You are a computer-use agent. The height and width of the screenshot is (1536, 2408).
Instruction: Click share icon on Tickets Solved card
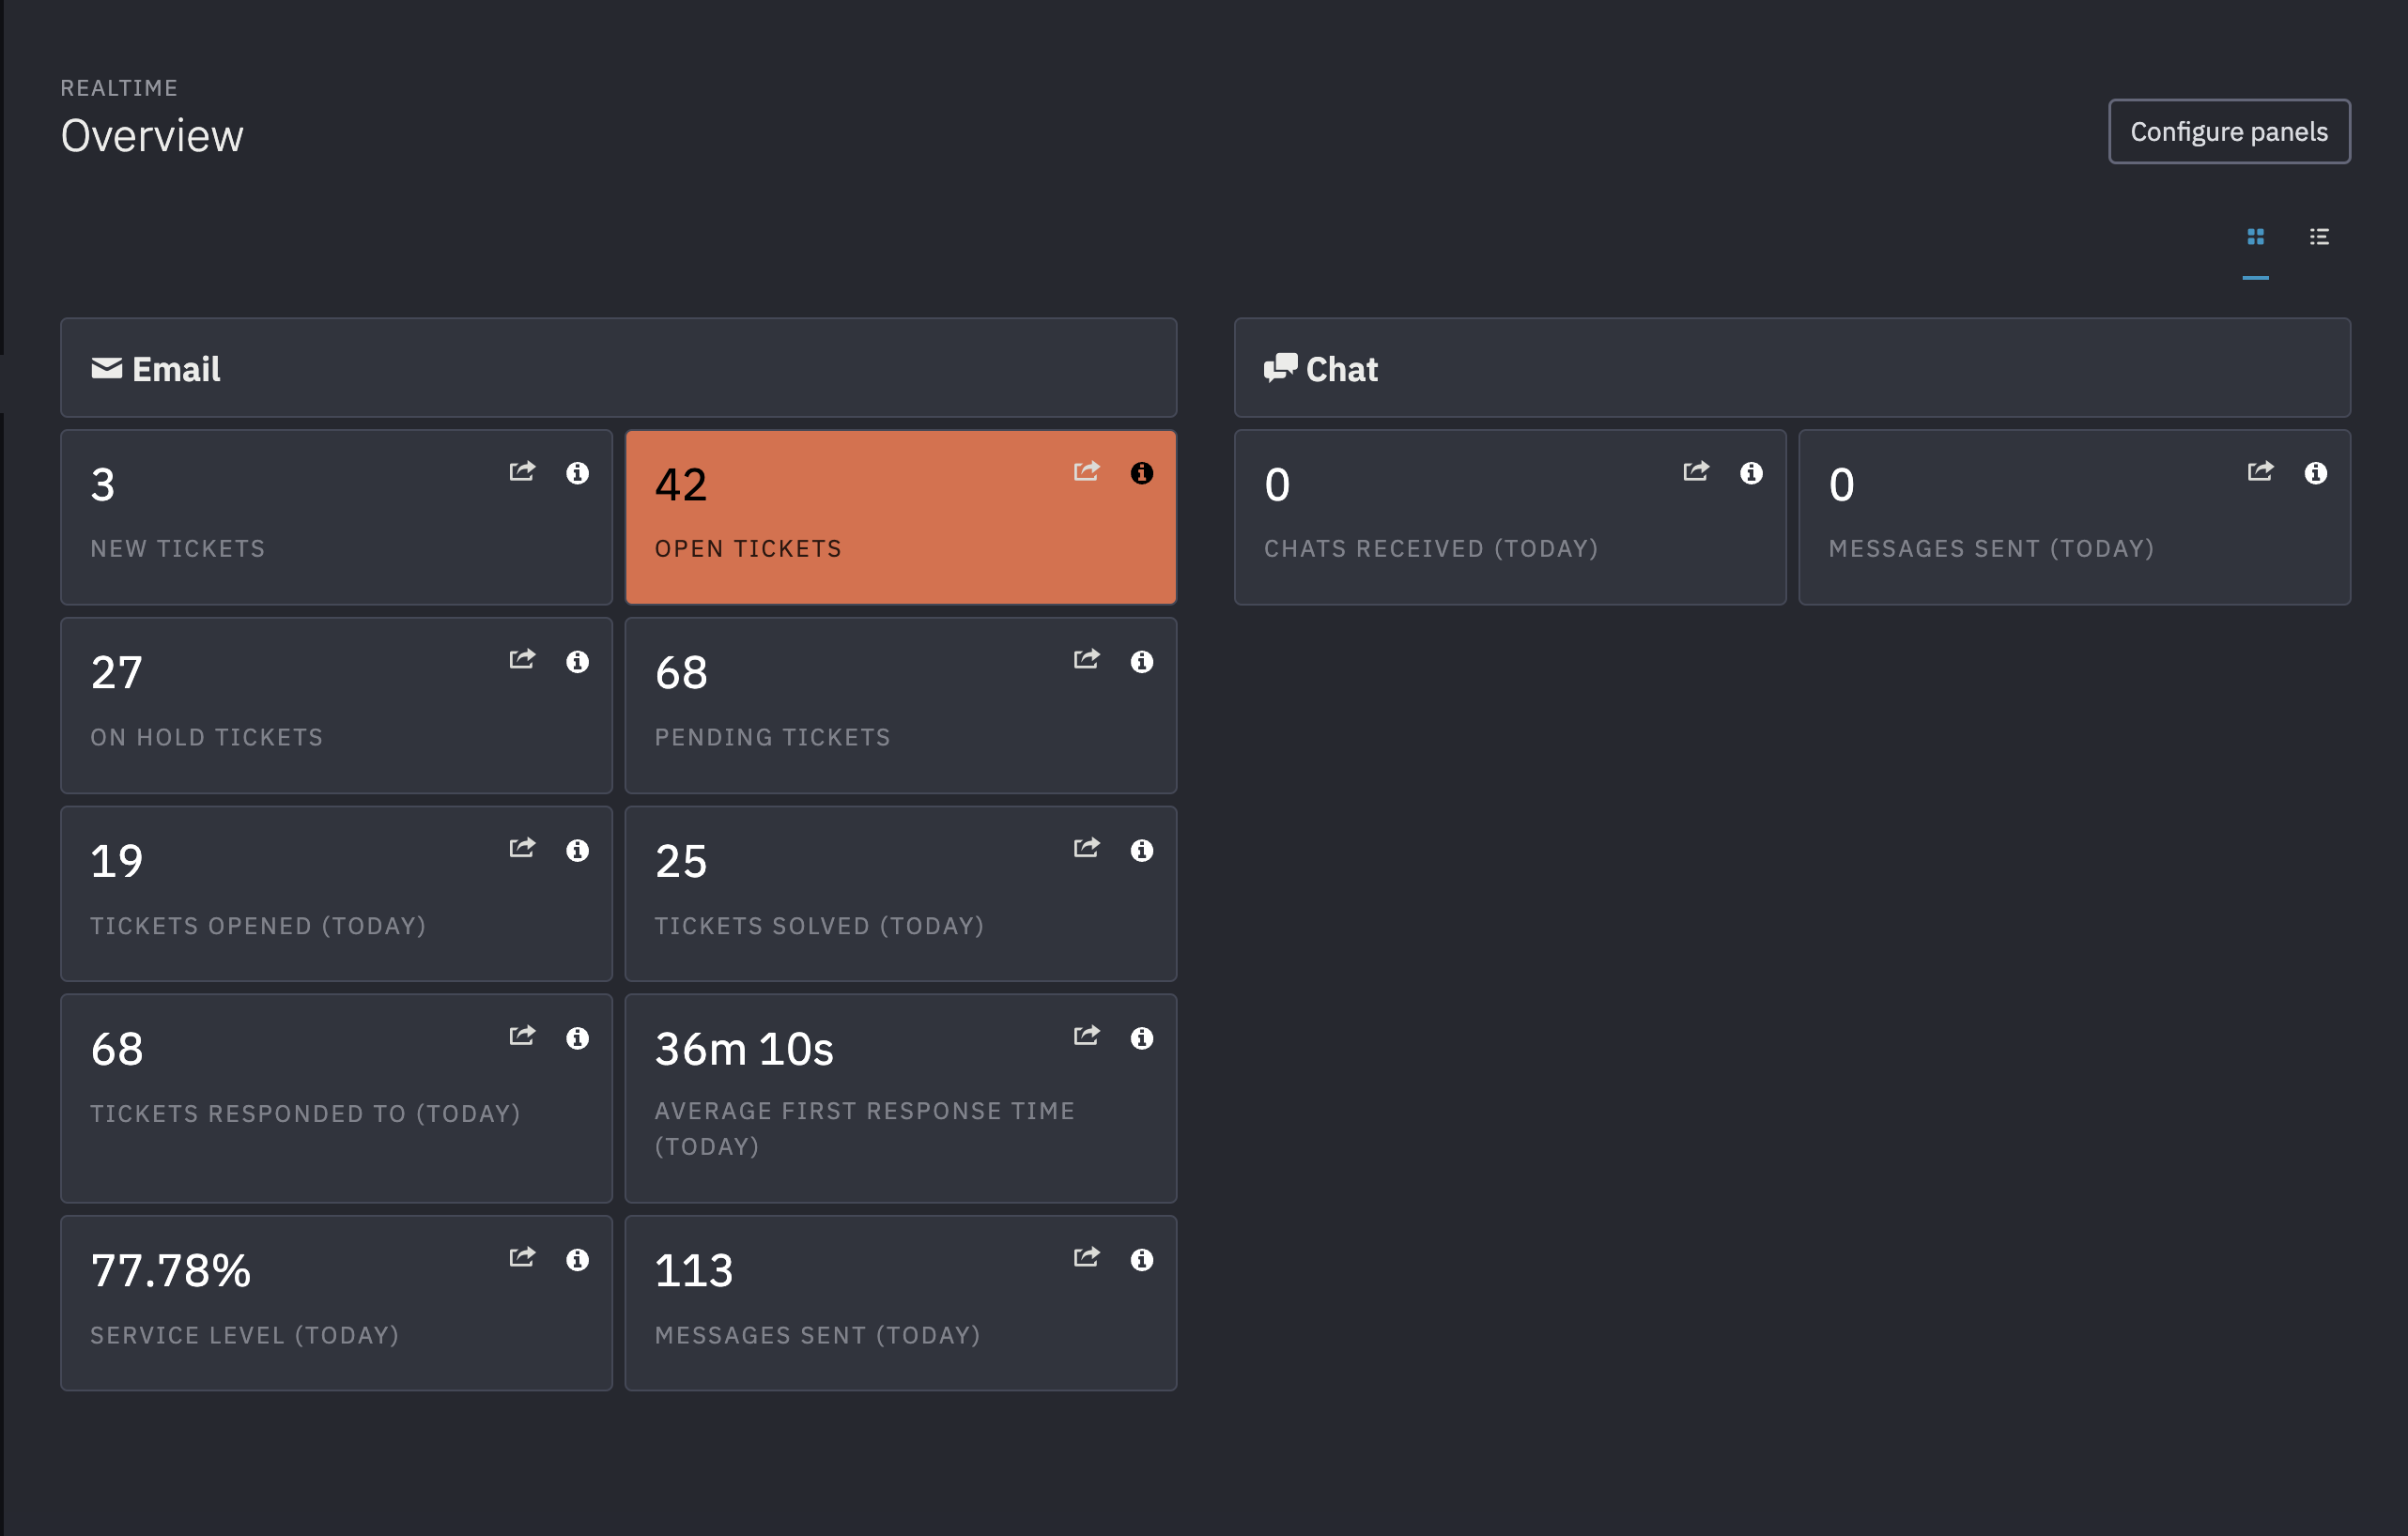tap(1086, 847)
